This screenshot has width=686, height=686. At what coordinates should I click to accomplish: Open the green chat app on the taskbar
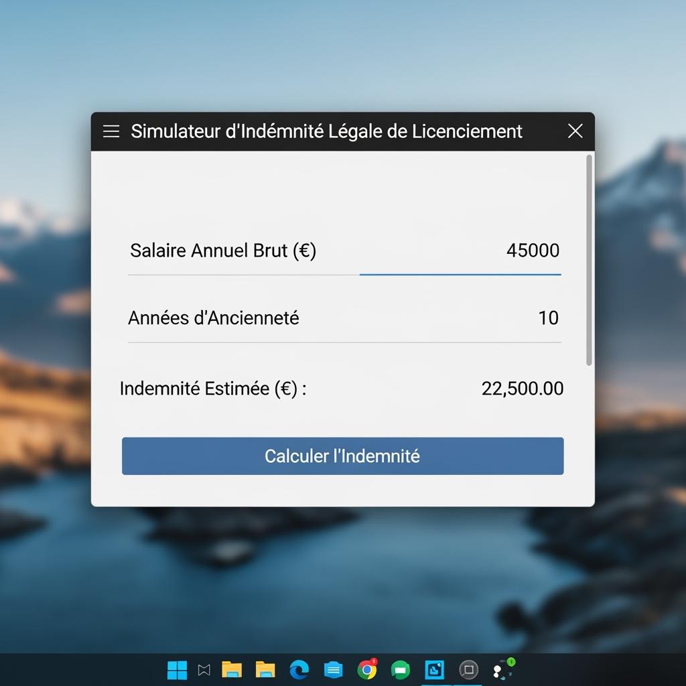pyautogui.click(x=401, y=670)
